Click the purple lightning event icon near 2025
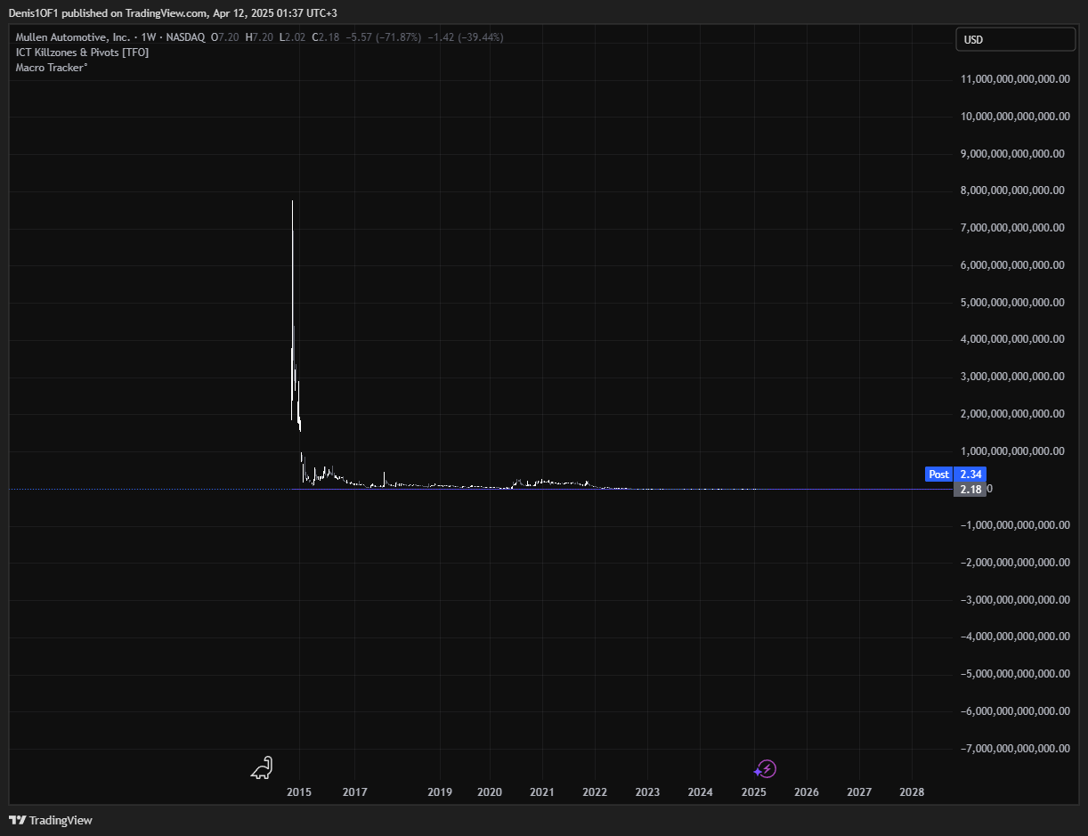The height and width of the screenshot is (836, 1088). pos(765,769)
